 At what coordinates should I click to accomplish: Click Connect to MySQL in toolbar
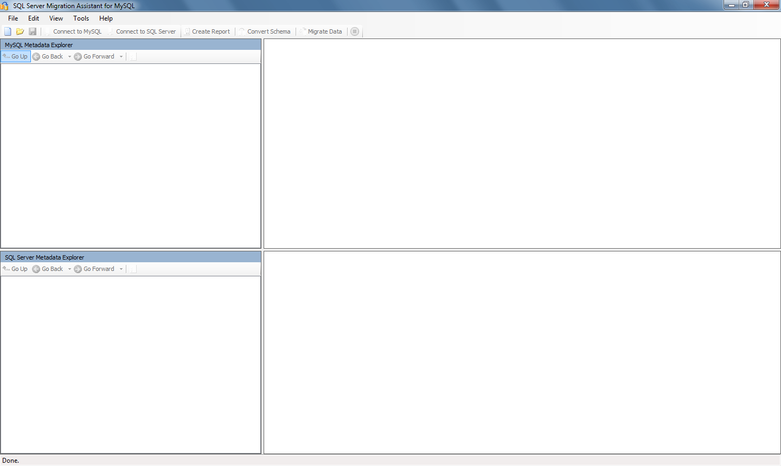coord(73,31)
